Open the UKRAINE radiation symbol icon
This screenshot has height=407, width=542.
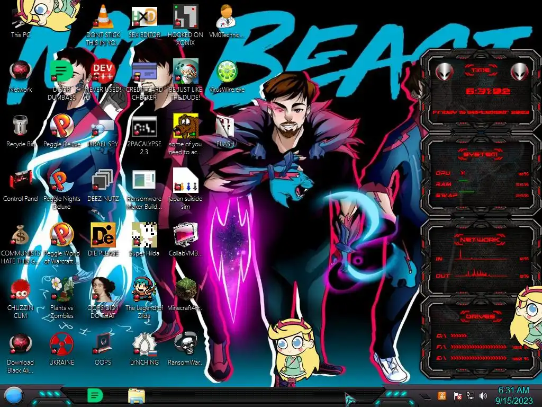(61, 349)
